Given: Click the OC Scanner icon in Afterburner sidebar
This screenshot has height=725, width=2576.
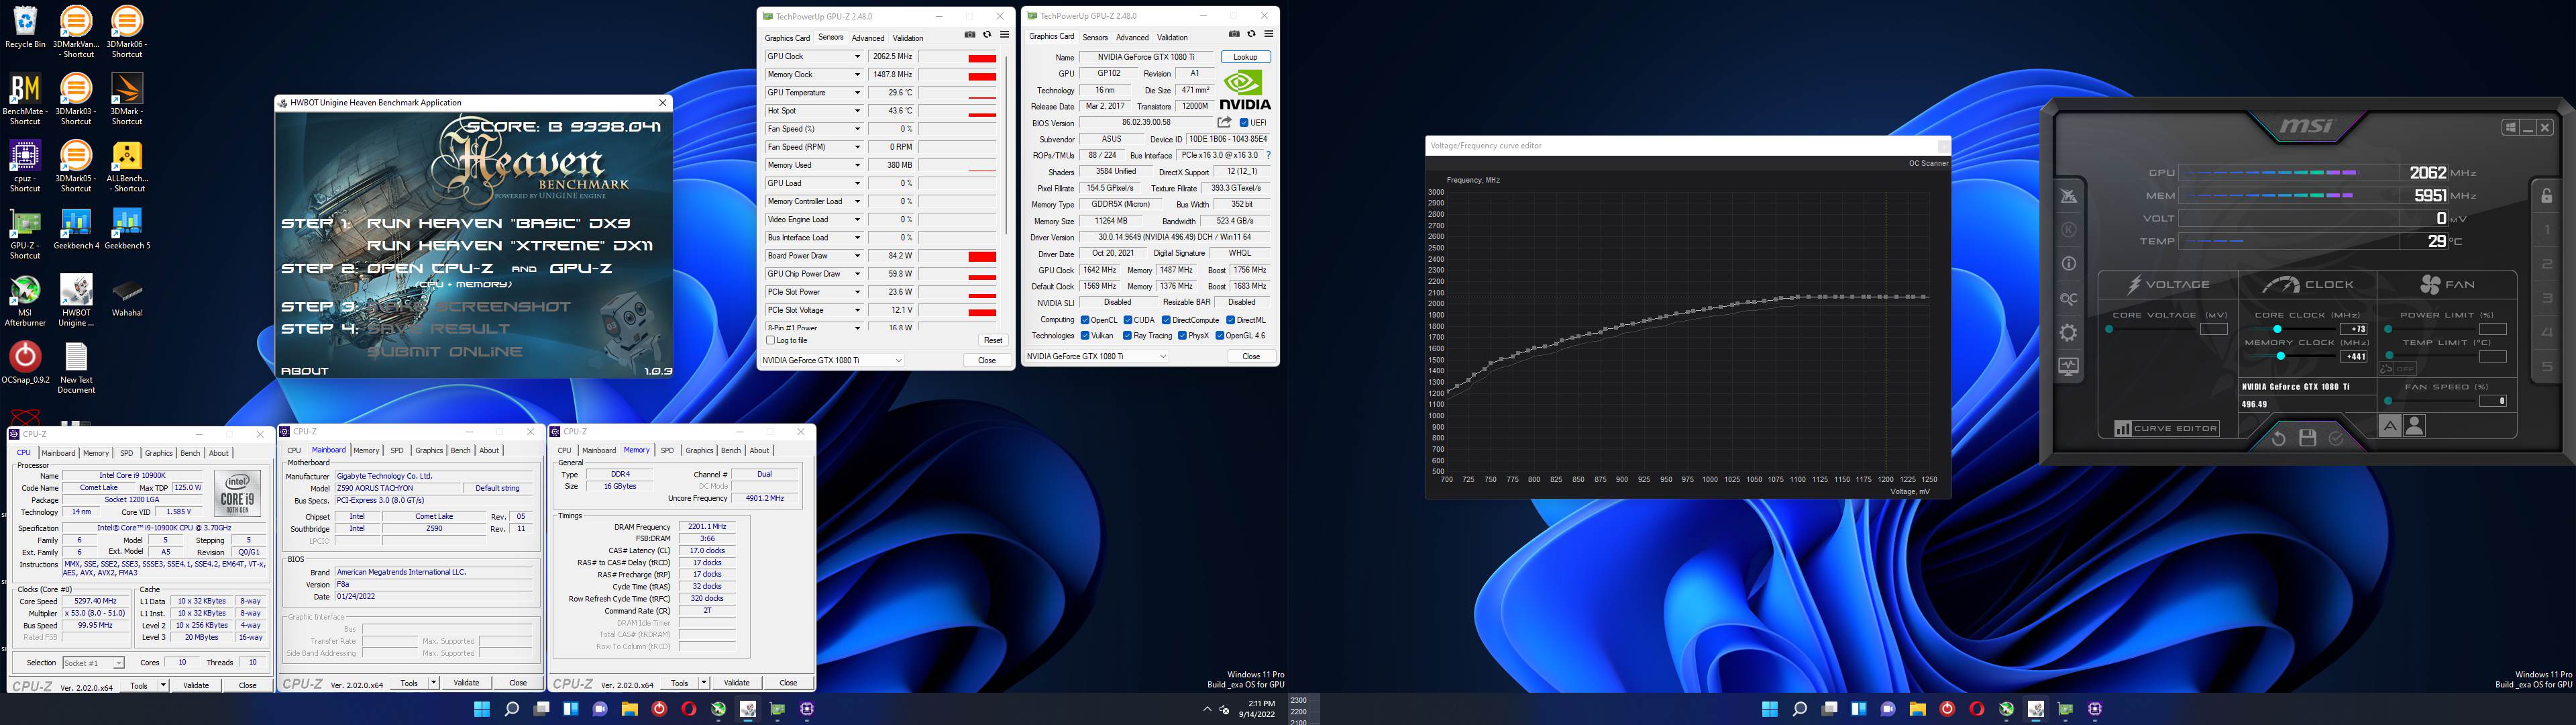Looking at the screenshot, I should click(2068, 299).
